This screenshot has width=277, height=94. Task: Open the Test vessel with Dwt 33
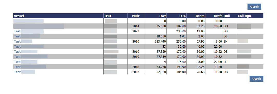pyautogui.click(x=29, y=46)
